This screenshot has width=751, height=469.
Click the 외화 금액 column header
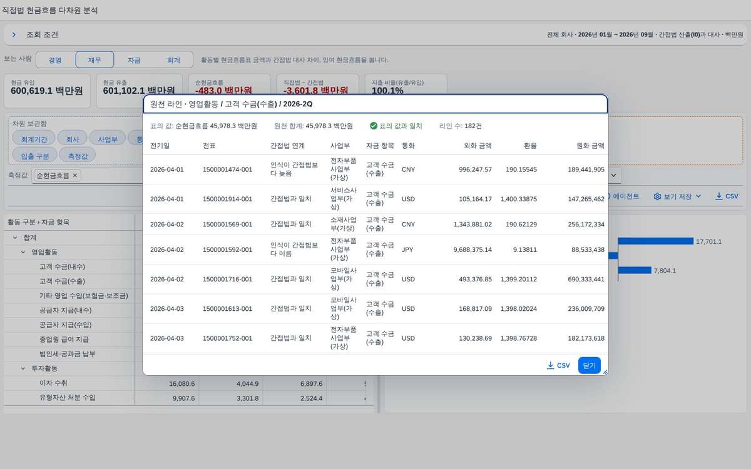coord(478,145)
